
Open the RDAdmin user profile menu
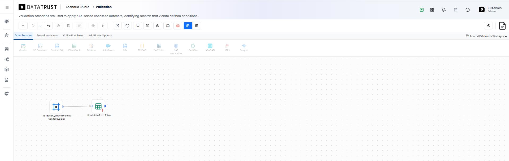(490, 10)
